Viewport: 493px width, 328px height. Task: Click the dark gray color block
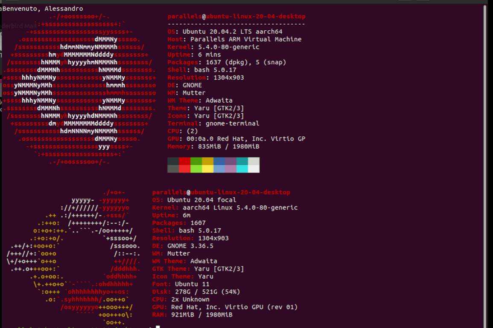pyautogui.click(x=173, y=161)
